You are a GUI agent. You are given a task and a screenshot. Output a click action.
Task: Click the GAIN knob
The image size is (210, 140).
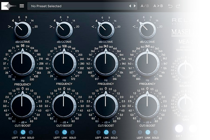[186, 104]
